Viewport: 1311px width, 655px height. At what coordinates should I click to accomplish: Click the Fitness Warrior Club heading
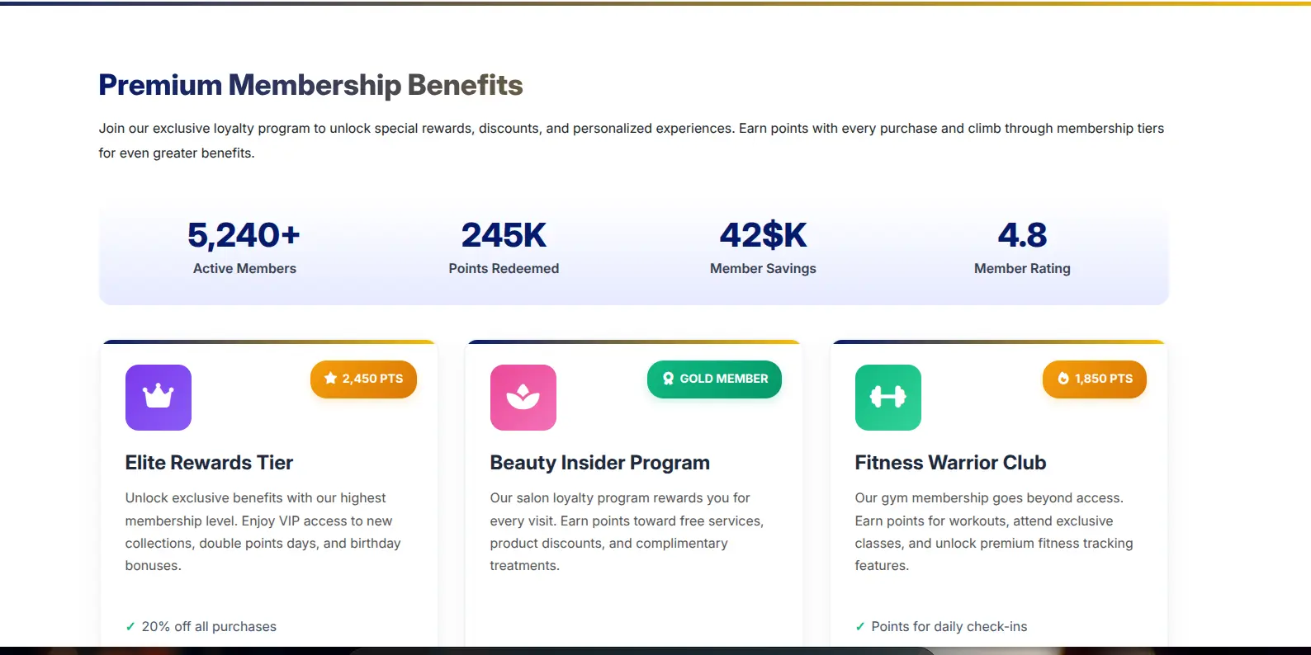(950, 463)
